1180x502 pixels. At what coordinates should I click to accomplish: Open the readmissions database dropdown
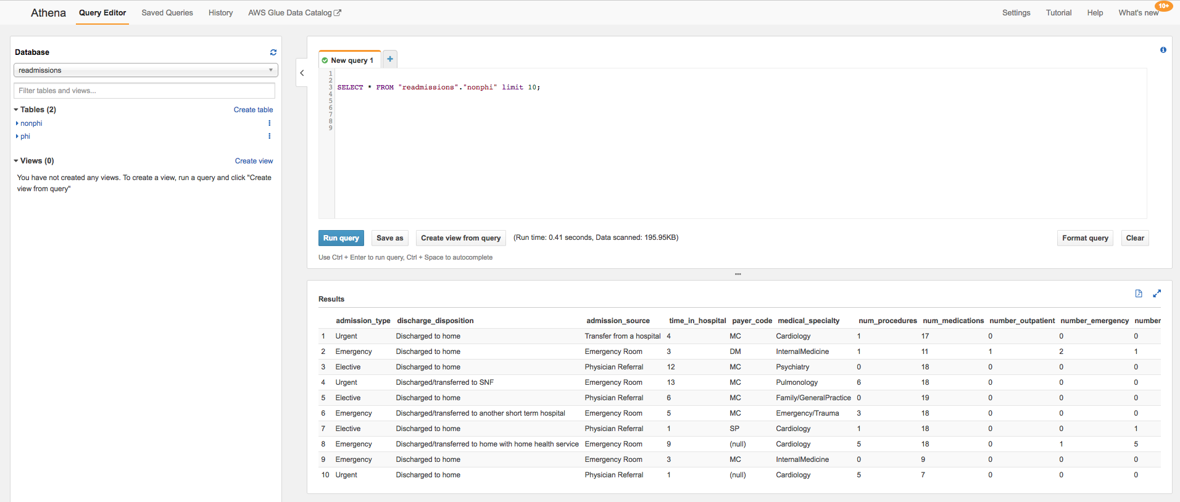pos(146,70)
